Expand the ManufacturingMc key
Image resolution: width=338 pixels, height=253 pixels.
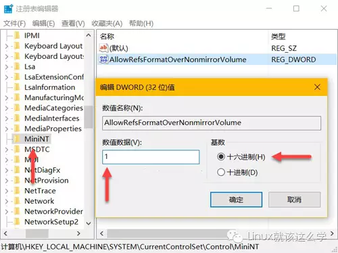[x=7, y=98]
